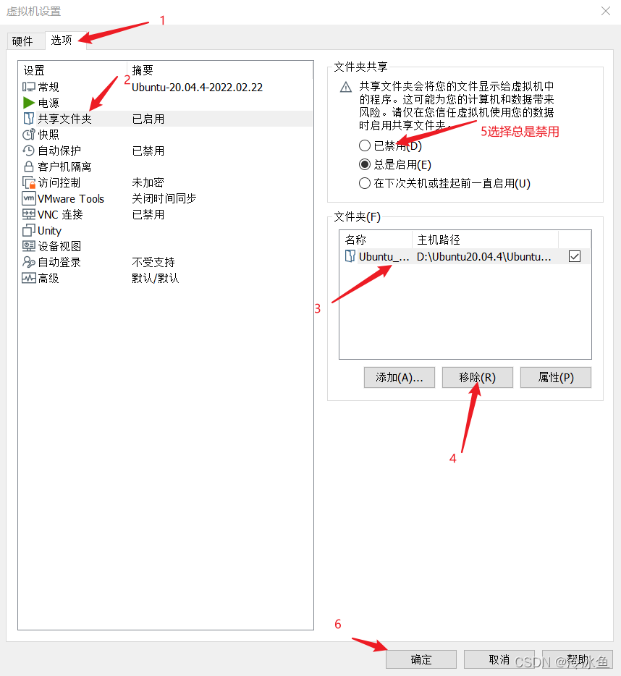Viewport: 621px width, 676px height.
Task: Click the Unity icon
Action: [28, 230]
